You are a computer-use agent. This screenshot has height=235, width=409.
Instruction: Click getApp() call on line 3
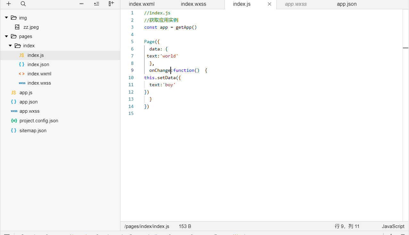[x=186, y=27]
